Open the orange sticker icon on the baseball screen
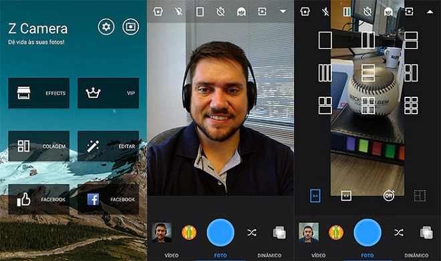 click(x=336, y=232)
